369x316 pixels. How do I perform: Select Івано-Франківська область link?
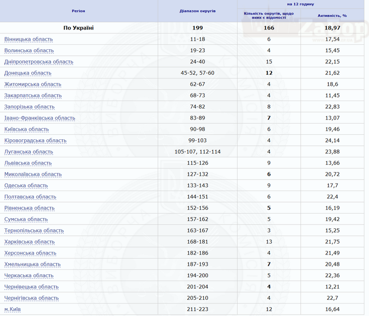coord(40,118)
